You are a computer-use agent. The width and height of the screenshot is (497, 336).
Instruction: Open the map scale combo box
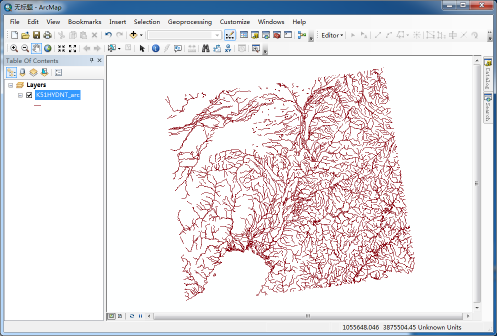217,35
